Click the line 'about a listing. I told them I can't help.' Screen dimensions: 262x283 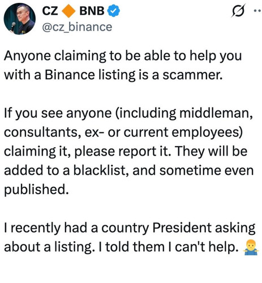(121, 247)
